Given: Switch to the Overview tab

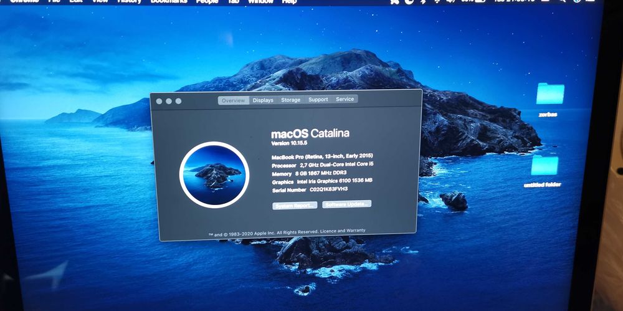Looking at the screenshot, I should click(233, 100).
